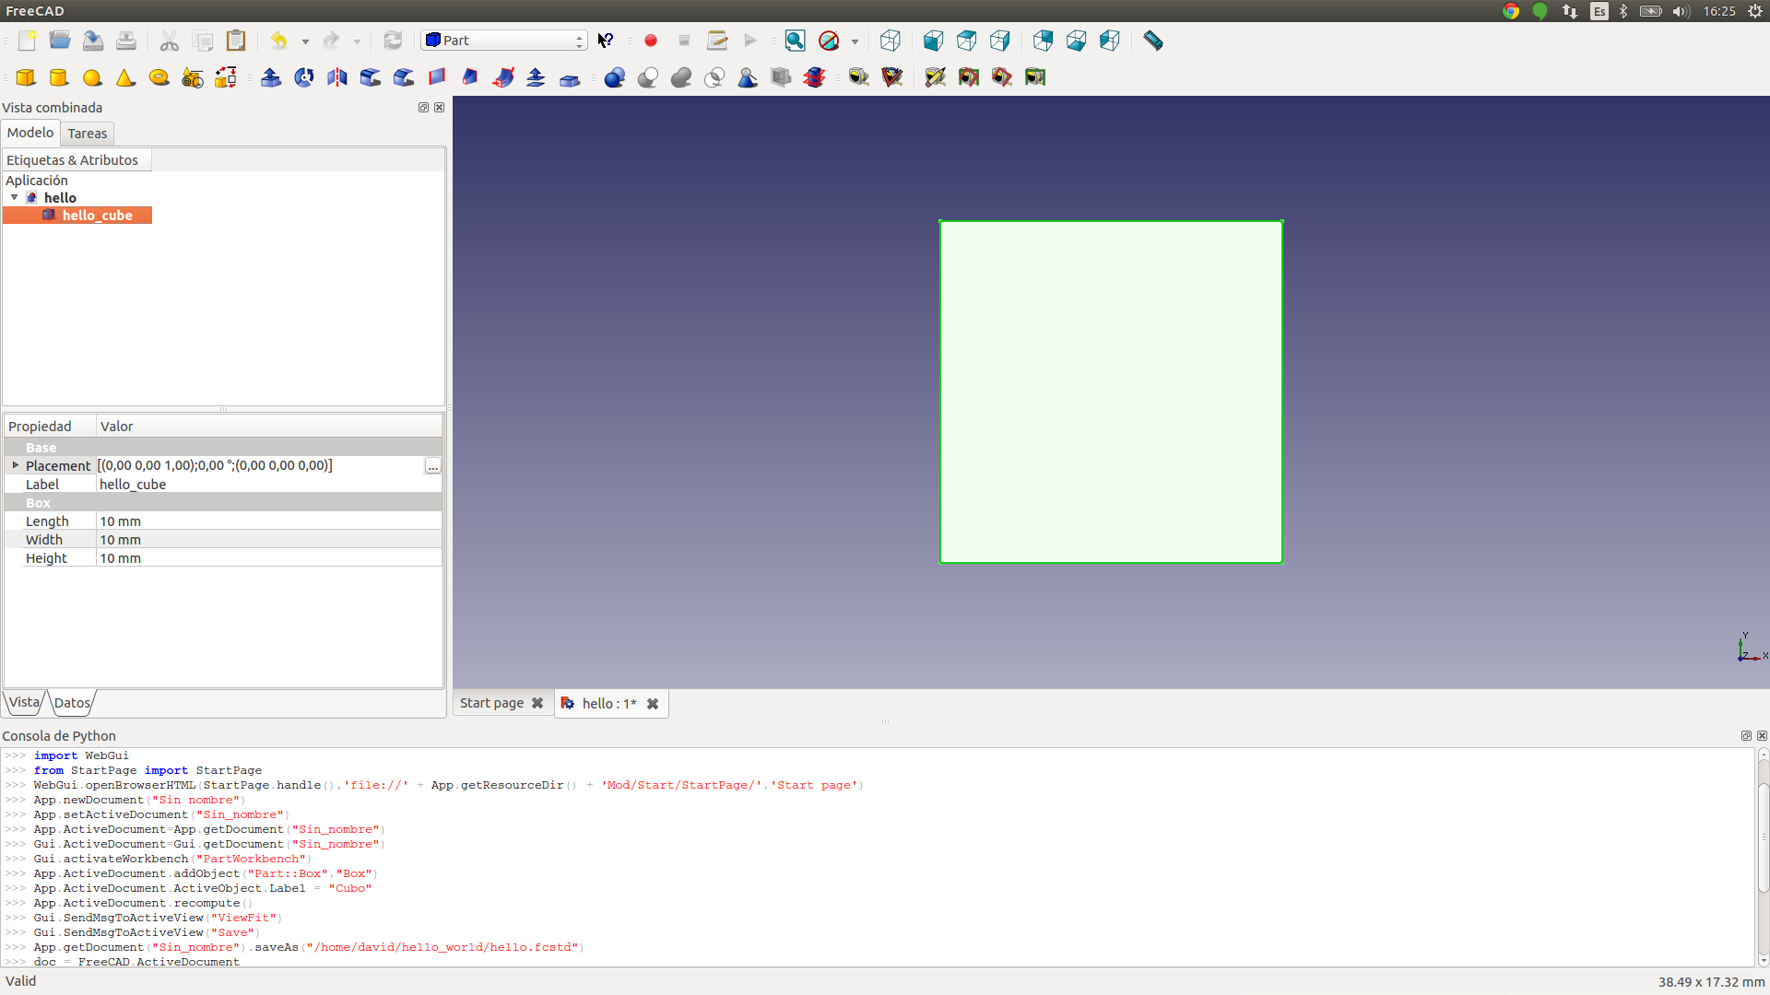This screenshot has height=995, width=1770.
Task: Create a new document with the New icon
Action: [27, 41]
